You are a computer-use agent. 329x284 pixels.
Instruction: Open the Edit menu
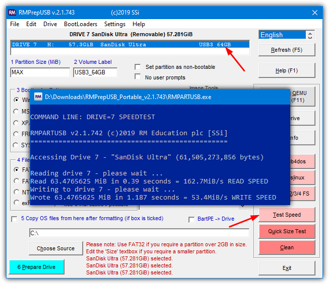click(31, 24)
